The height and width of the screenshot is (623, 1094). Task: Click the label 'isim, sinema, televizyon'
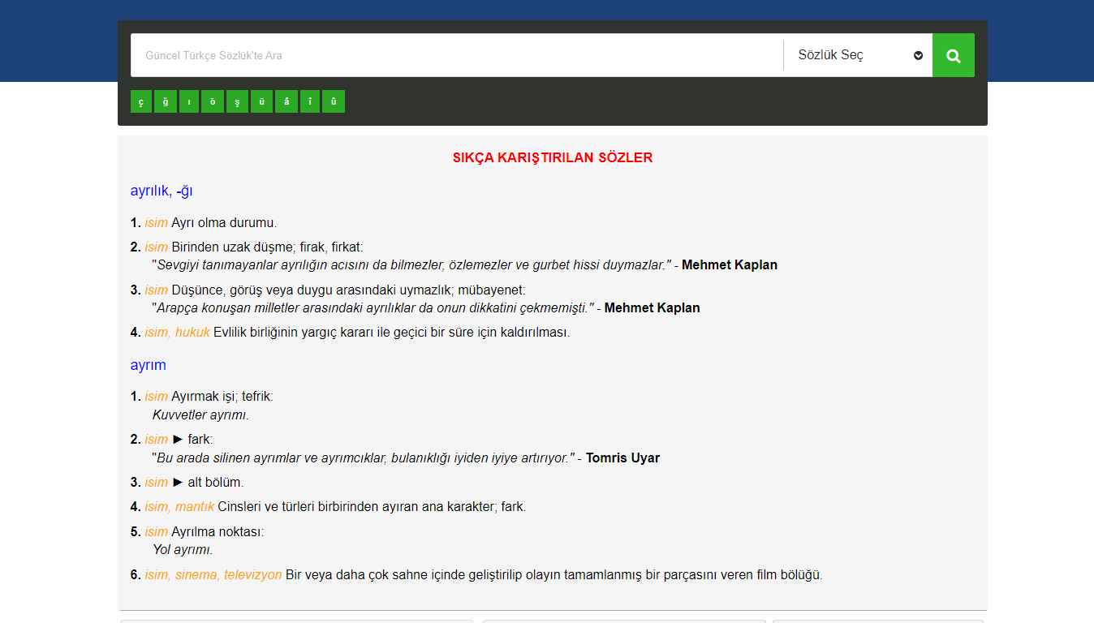pos(213,575)
